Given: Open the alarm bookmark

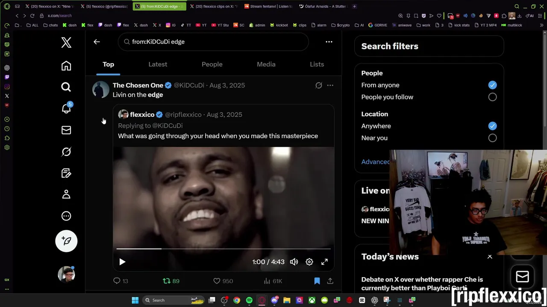Looking at the screenshot, I should pyautogui.click(x=319, y=25).
